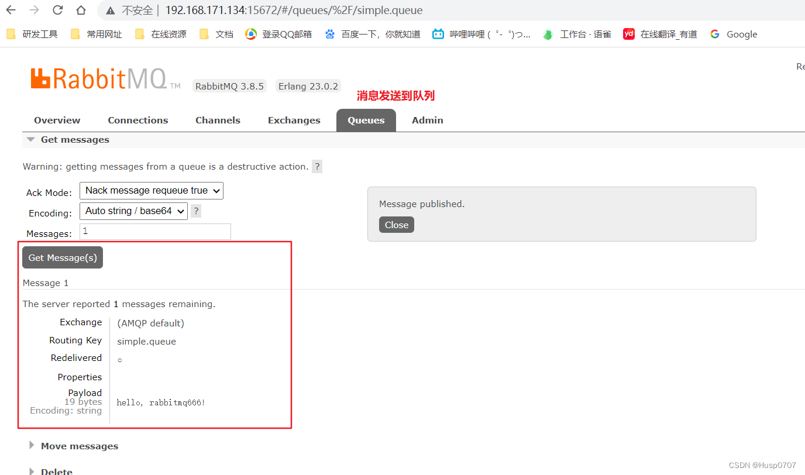Click the browser home icon

point(81,10)
